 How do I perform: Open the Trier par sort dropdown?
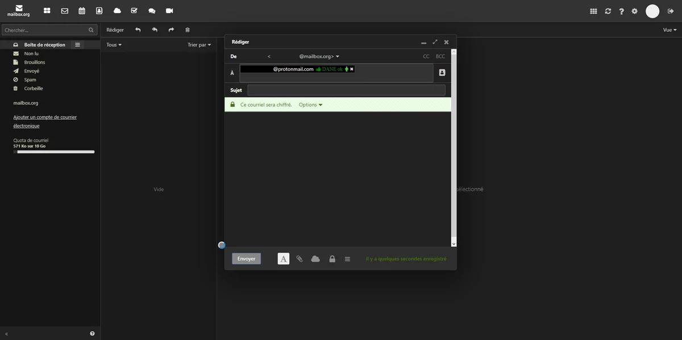(x=199, y=45)
